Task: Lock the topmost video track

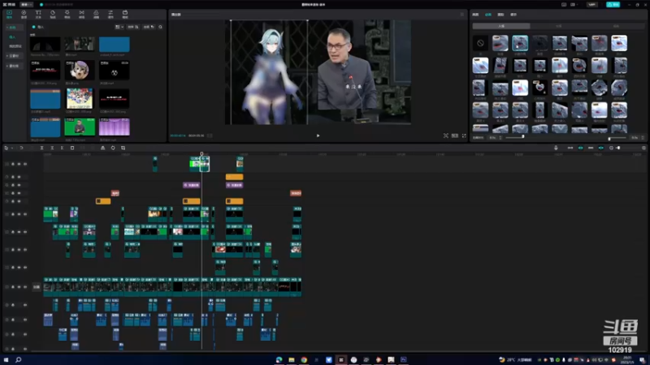Action: [x=13, y=165]
